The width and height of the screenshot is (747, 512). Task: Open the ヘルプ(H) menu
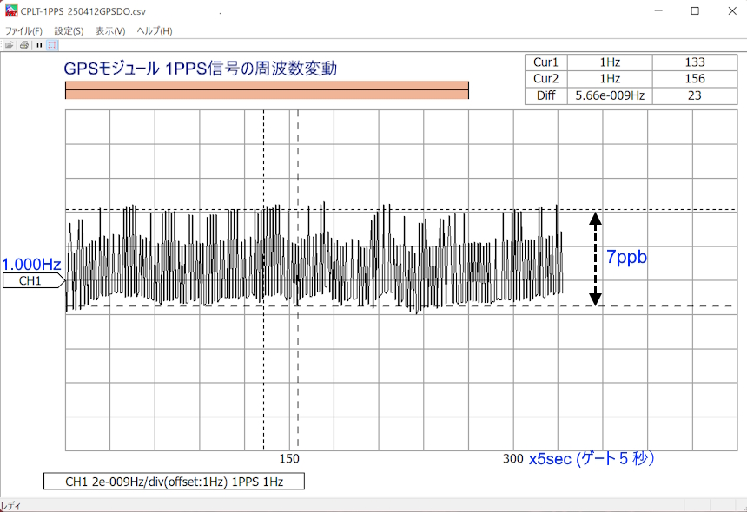pyautogui.click(x=155, y=31)
